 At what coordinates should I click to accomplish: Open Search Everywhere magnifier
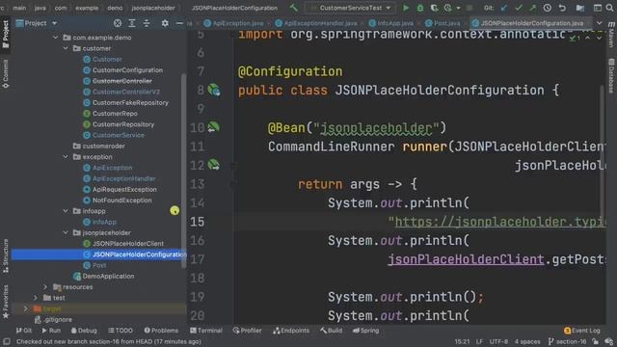pos(611,8)
